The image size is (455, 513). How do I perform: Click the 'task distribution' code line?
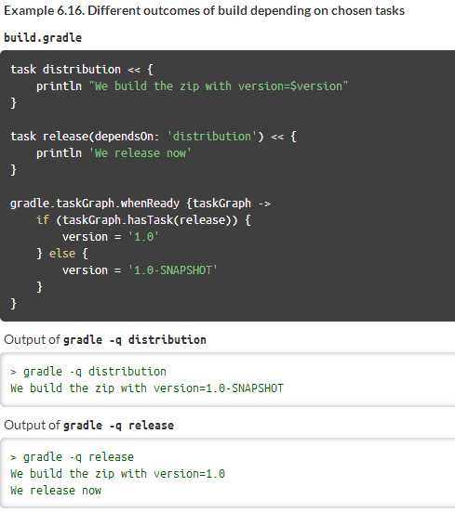click(x=82, y=70)
